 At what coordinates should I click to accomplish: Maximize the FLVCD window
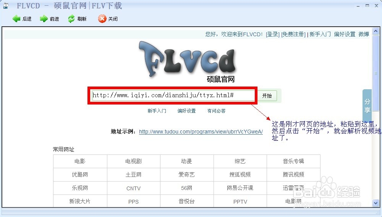[367, 6]
